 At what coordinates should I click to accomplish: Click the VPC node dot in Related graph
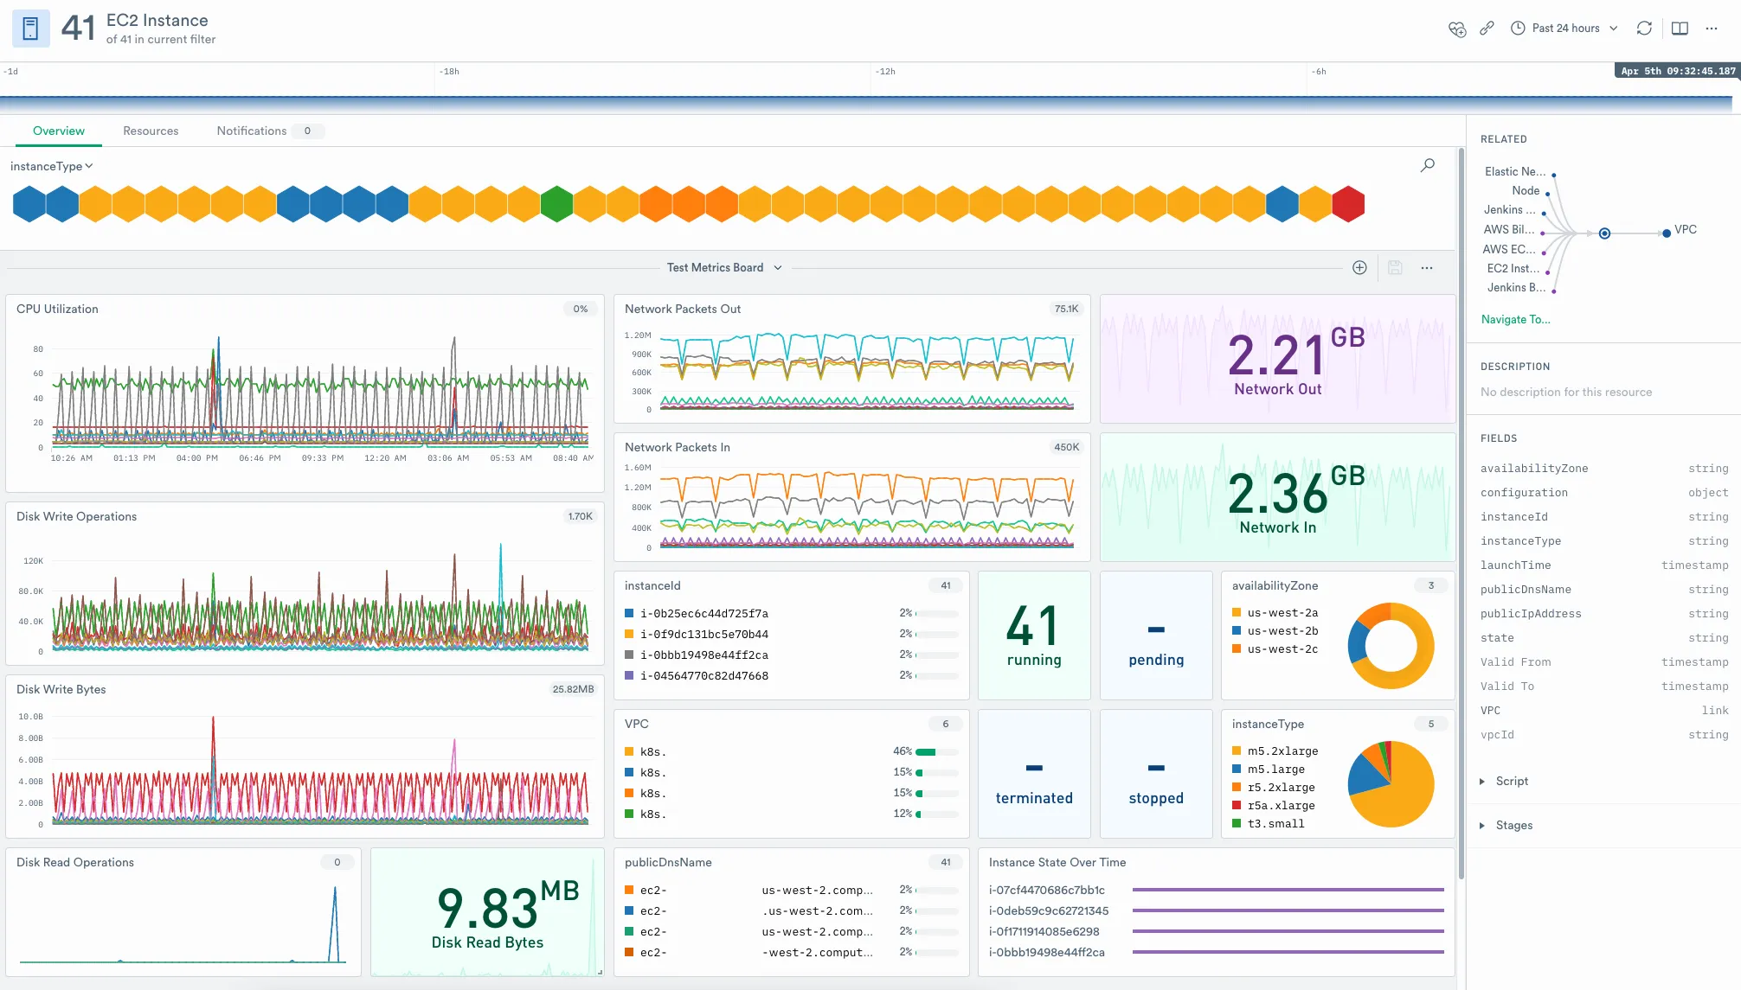1667,233
